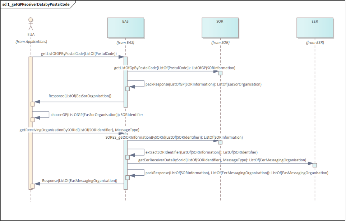Viewport: 346px width, 221px height.
Task: Click packResponse label returning ListOf(EasMessagingOrganisation)
Action: (x=236, y=173)
